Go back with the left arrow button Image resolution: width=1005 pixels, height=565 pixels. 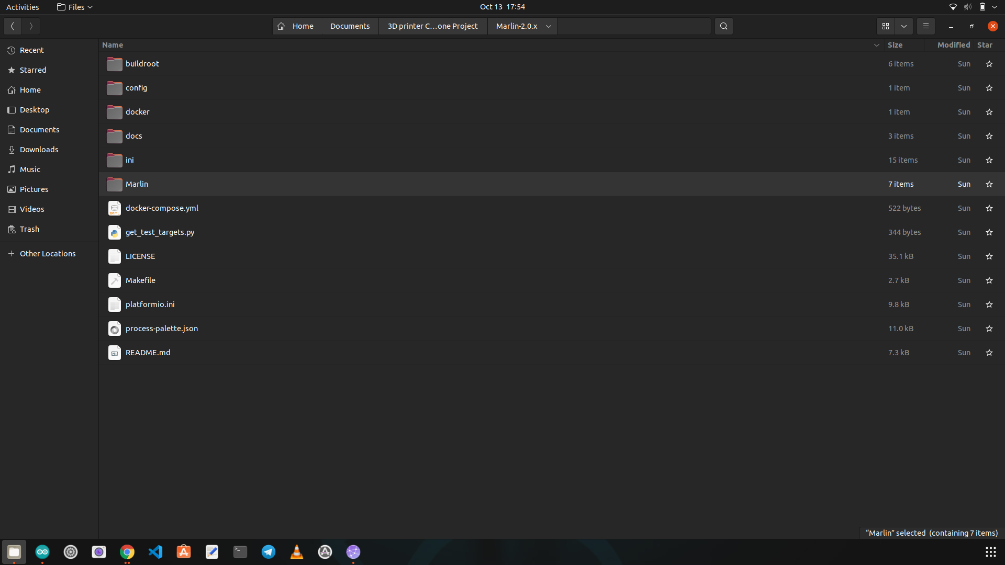pos(13,26)
